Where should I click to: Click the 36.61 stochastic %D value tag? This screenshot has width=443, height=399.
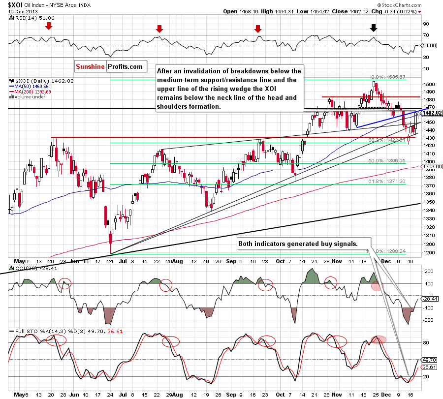[429, 367]
